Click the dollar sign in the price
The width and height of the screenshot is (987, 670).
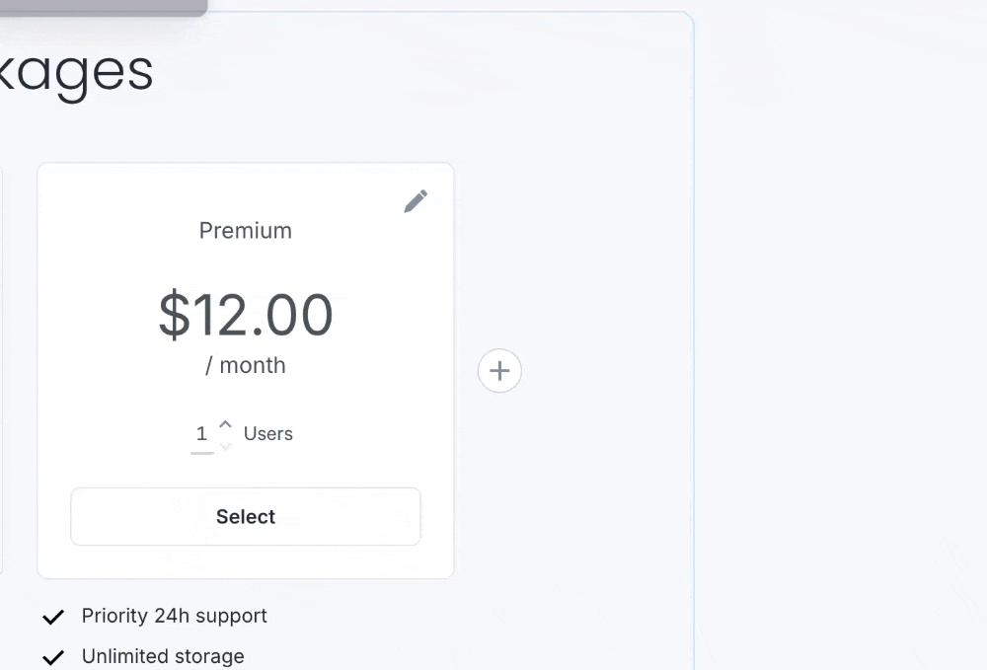pyautogui.click(x=174, y=316)
